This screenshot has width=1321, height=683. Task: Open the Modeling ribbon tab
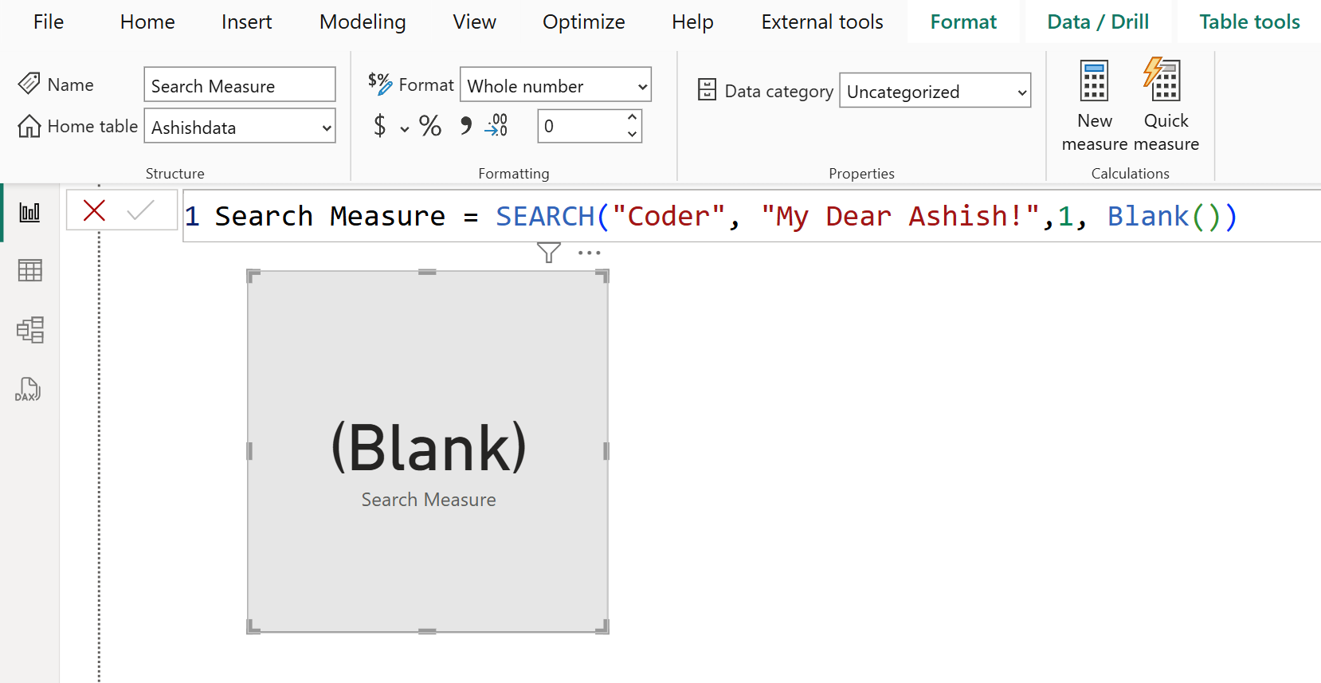click(363, 22)
